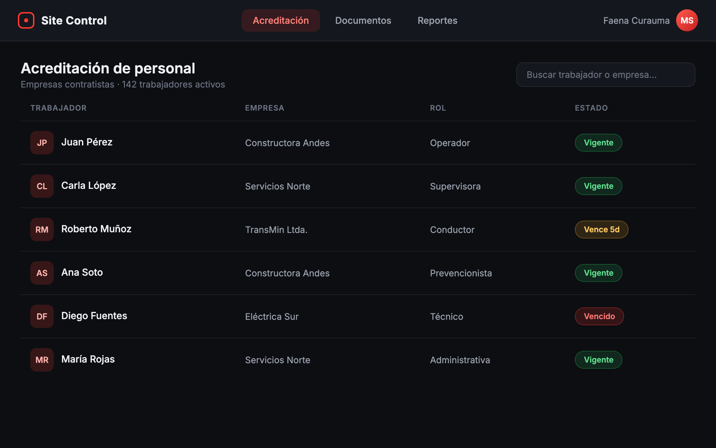Click the Técnico role cell
The image size is (716, 448).
[446, 316]
